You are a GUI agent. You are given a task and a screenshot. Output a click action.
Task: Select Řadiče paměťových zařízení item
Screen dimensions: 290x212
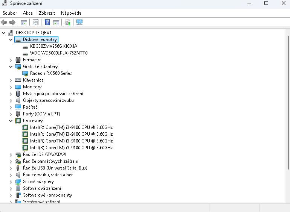tap(50, 161)
